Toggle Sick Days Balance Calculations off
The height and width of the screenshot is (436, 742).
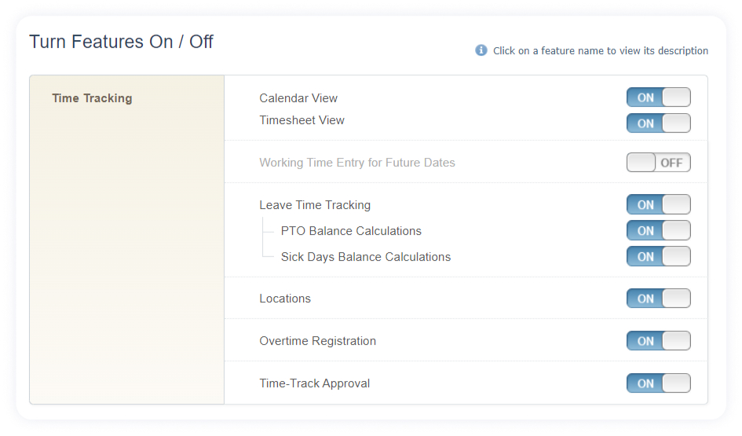[x=658, y=256]
